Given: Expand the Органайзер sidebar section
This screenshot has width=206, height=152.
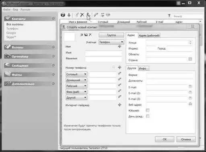Looking at the screenshot, I should pyautogui.click(x=53, y=56).
